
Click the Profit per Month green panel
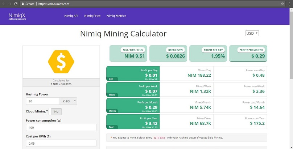point(133,105)
